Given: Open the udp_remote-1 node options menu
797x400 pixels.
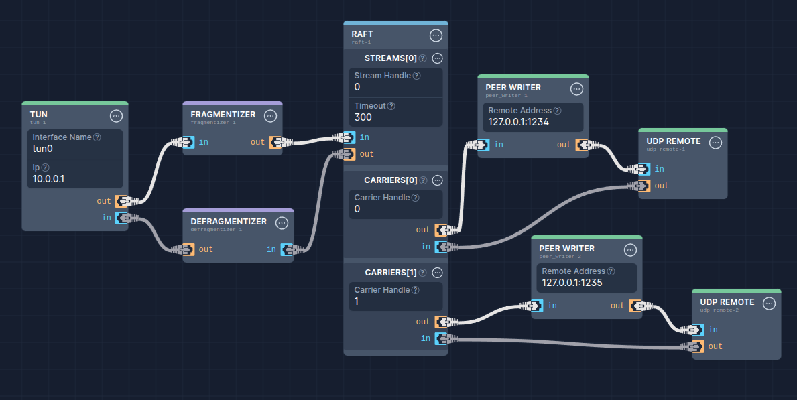Looking at the screenshot, I should 715,142.
